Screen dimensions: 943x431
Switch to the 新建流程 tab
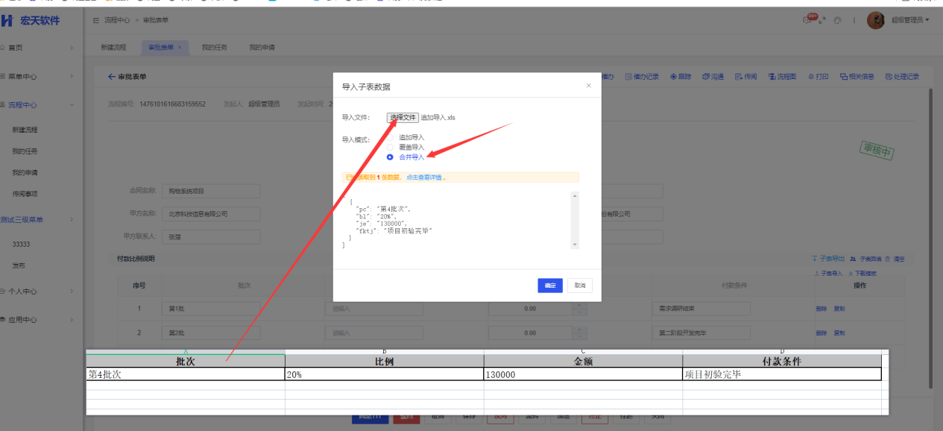[113, 47]
